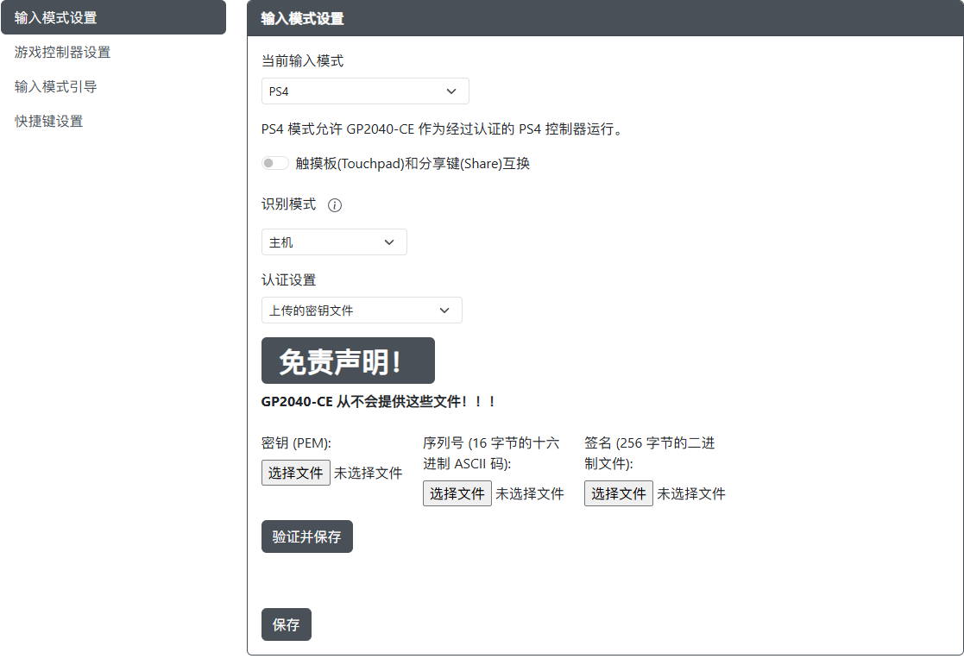Click 选择文件 under 密钥 (PEM)
The image size is (964, 665).
[x=295, y=473]
